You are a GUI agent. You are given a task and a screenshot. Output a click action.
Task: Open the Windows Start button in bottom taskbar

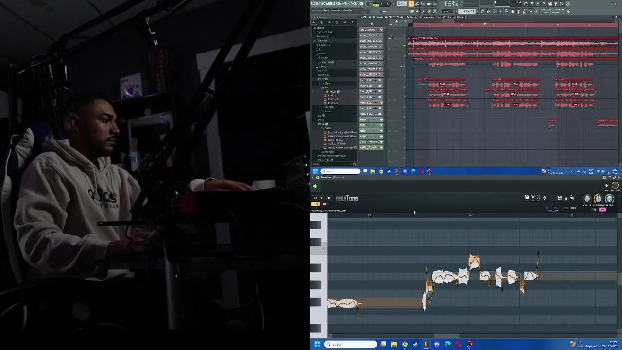[317, 344]
